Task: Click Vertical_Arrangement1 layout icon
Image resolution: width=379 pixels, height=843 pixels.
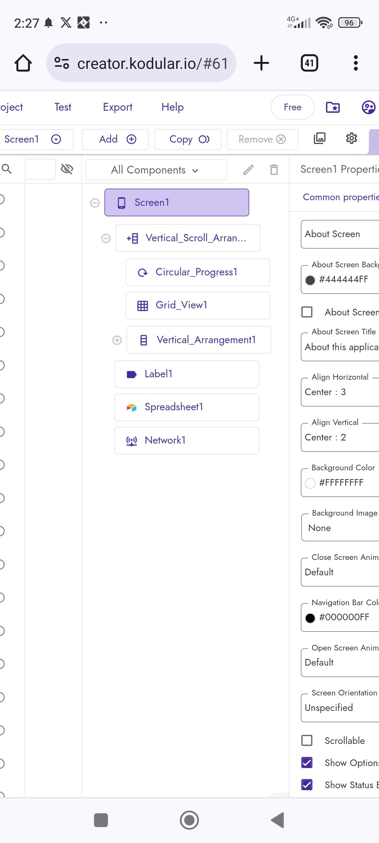Action: pos(144,340)
